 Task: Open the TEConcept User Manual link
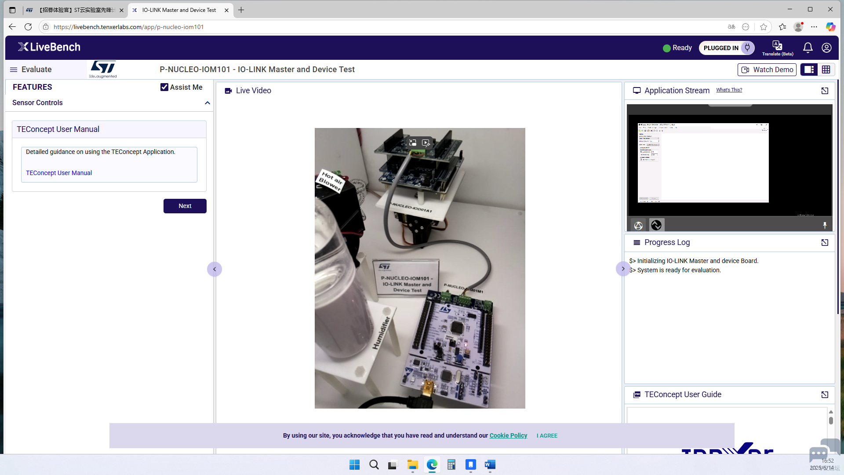(x=59, y=173)
